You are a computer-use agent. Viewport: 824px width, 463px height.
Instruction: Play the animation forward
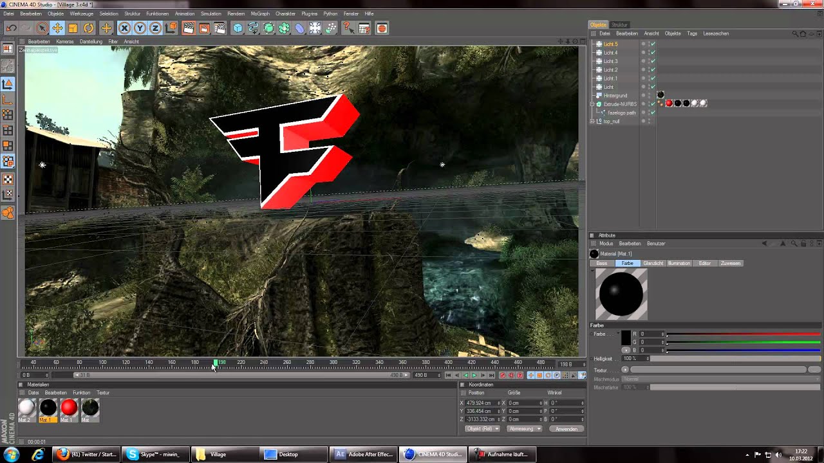pos(474,375)
